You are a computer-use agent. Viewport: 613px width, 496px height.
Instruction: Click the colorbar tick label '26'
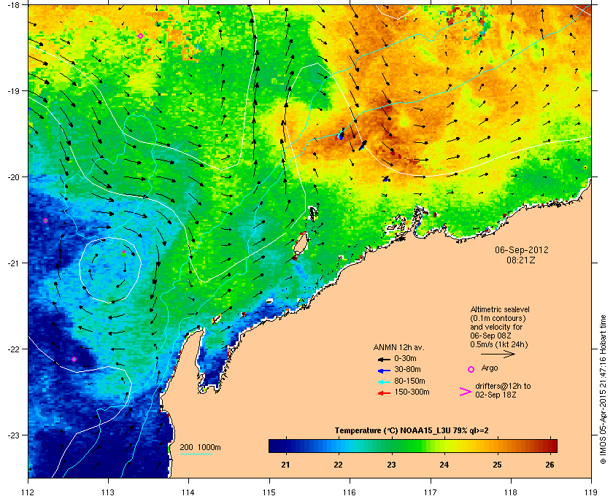click(x=550, y=465)
